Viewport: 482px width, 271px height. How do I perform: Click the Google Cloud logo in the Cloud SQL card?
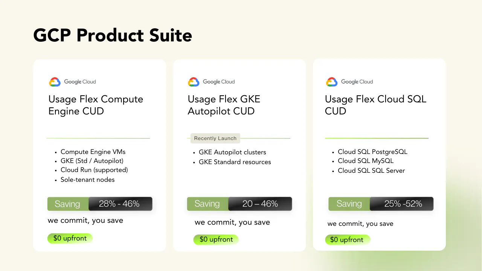349,82
